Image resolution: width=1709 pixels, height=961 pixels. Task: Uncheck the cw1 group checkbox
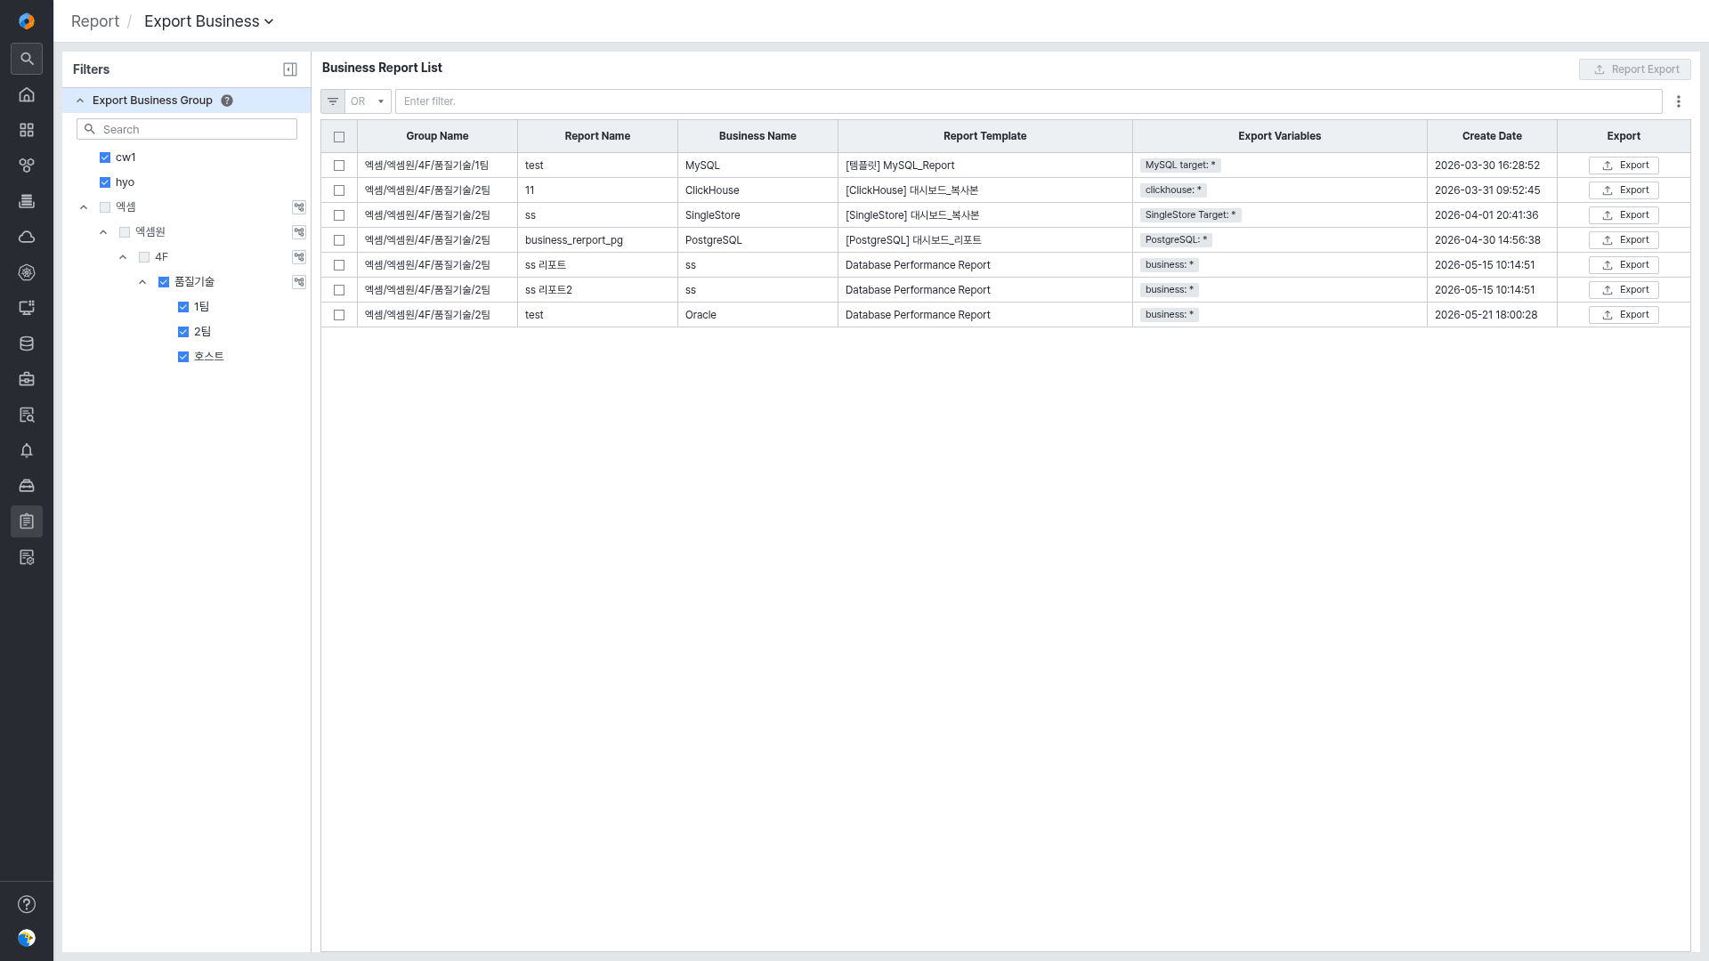(105, 157)
